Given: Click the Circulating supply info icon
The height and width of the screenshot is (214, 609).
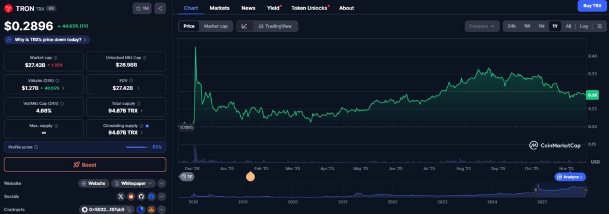Looking at the screenshot, I should coord(142,126).
